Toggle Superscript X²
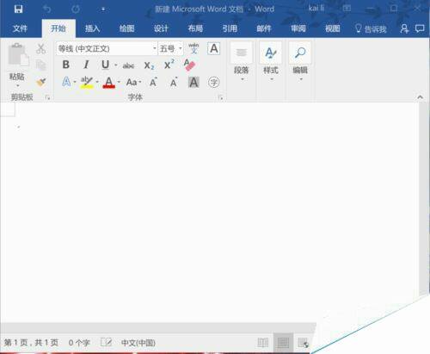The width and height of the screenshot is (430, 354). pos(169,65)
